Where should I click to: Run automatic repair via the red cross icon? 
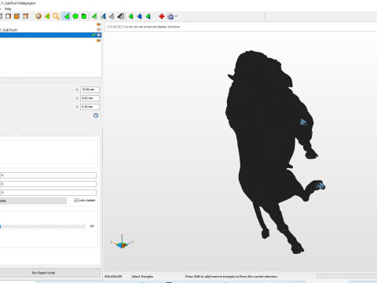162,17
